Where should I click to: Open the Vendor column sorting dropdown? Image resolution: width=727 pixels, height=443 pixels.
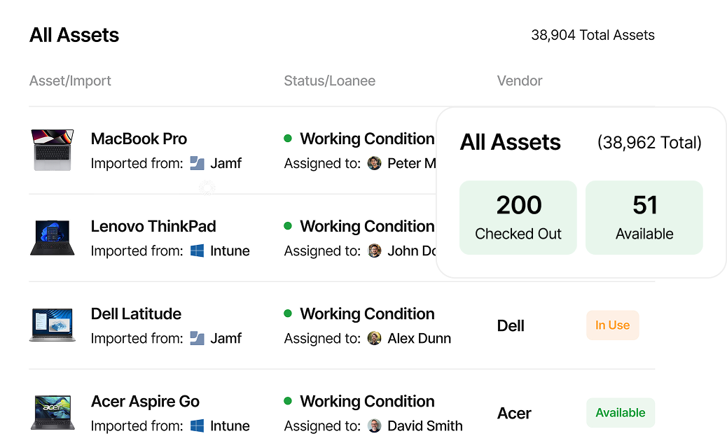pos(519,80)
